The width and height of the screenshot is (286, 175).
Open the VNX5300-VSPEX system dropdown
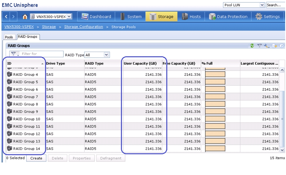click(x=69, y=16)
